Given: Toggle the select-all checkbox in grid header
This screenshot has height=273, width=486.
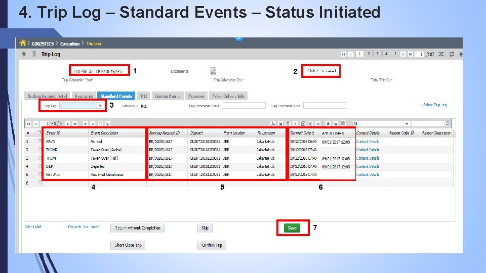Looking at the screenshot, I should click(x=39, y=133).
